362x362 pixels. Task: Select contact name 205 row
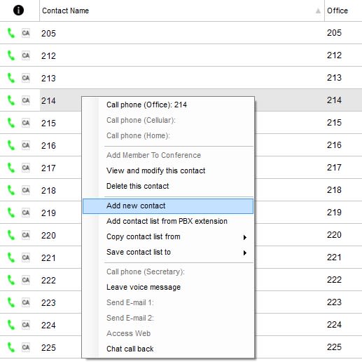click(182, 33)
